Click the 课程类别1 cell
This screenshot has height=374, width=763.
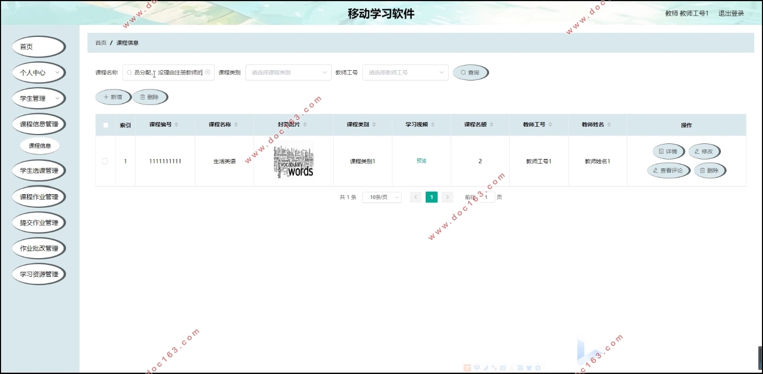pyautogui.click(x=363, y=162)
